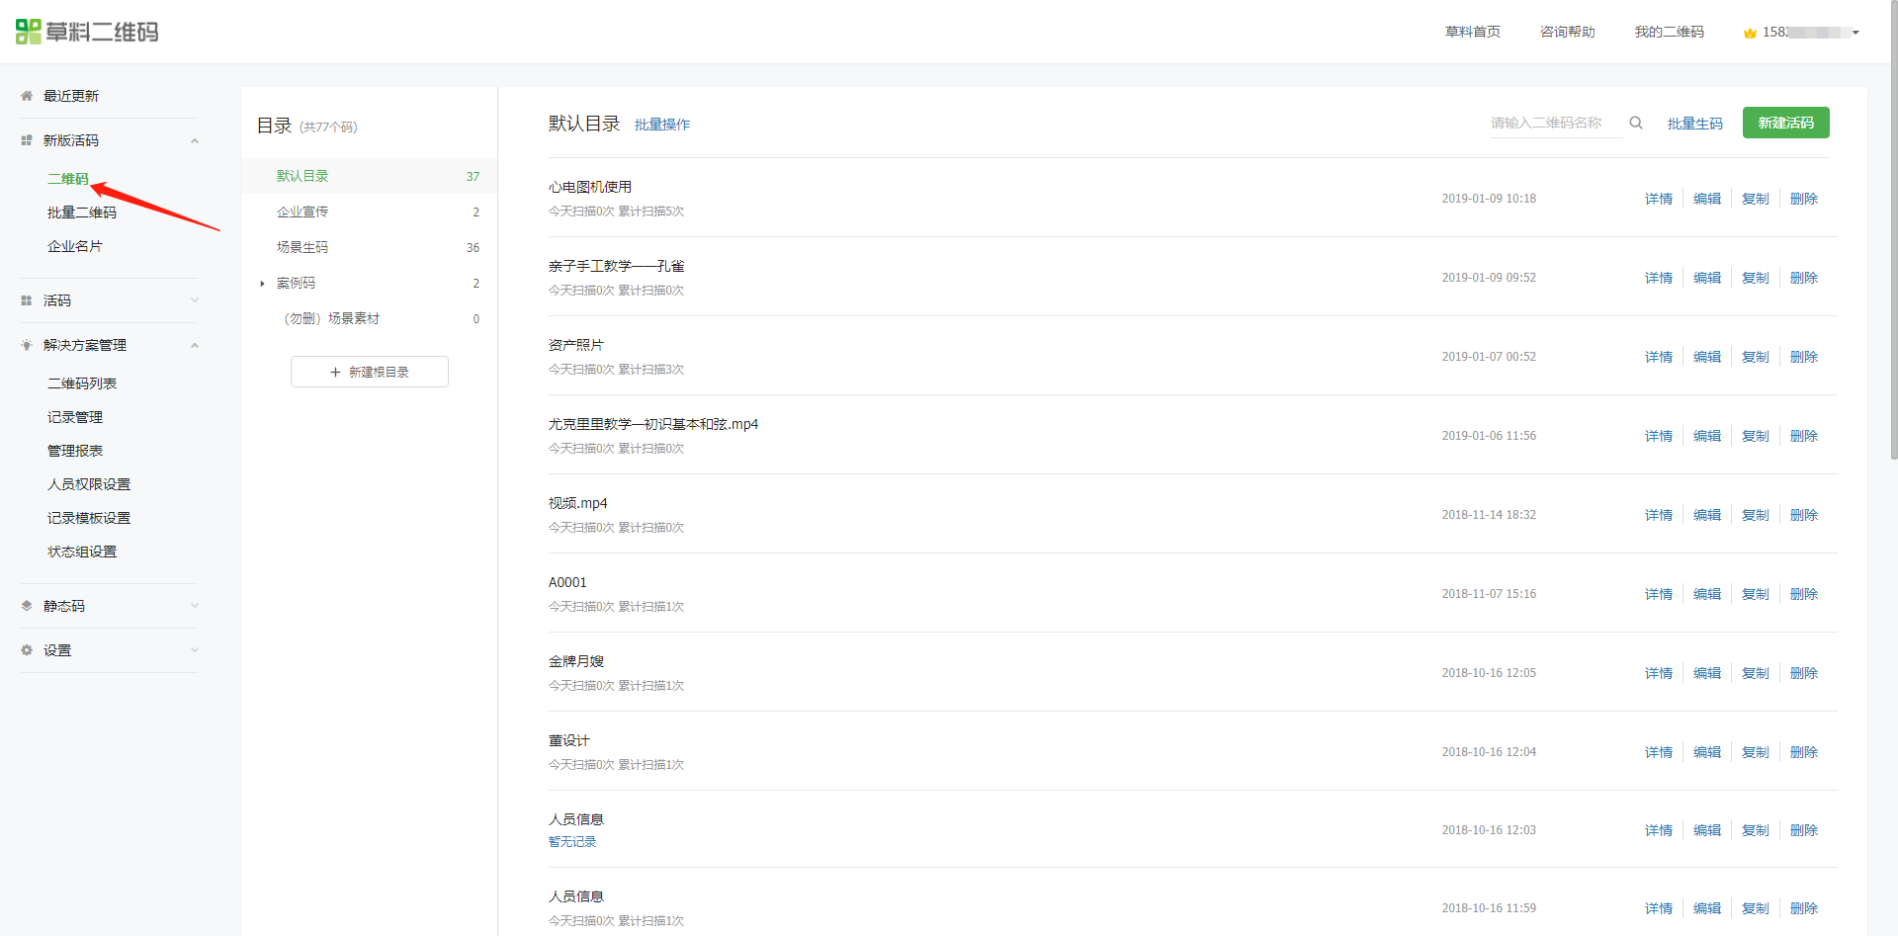Click the 心电图机使用 title

[590, 187]
